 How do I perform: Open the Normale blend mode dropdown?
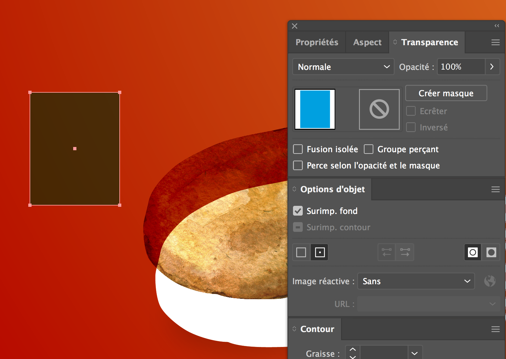point(343,66)
